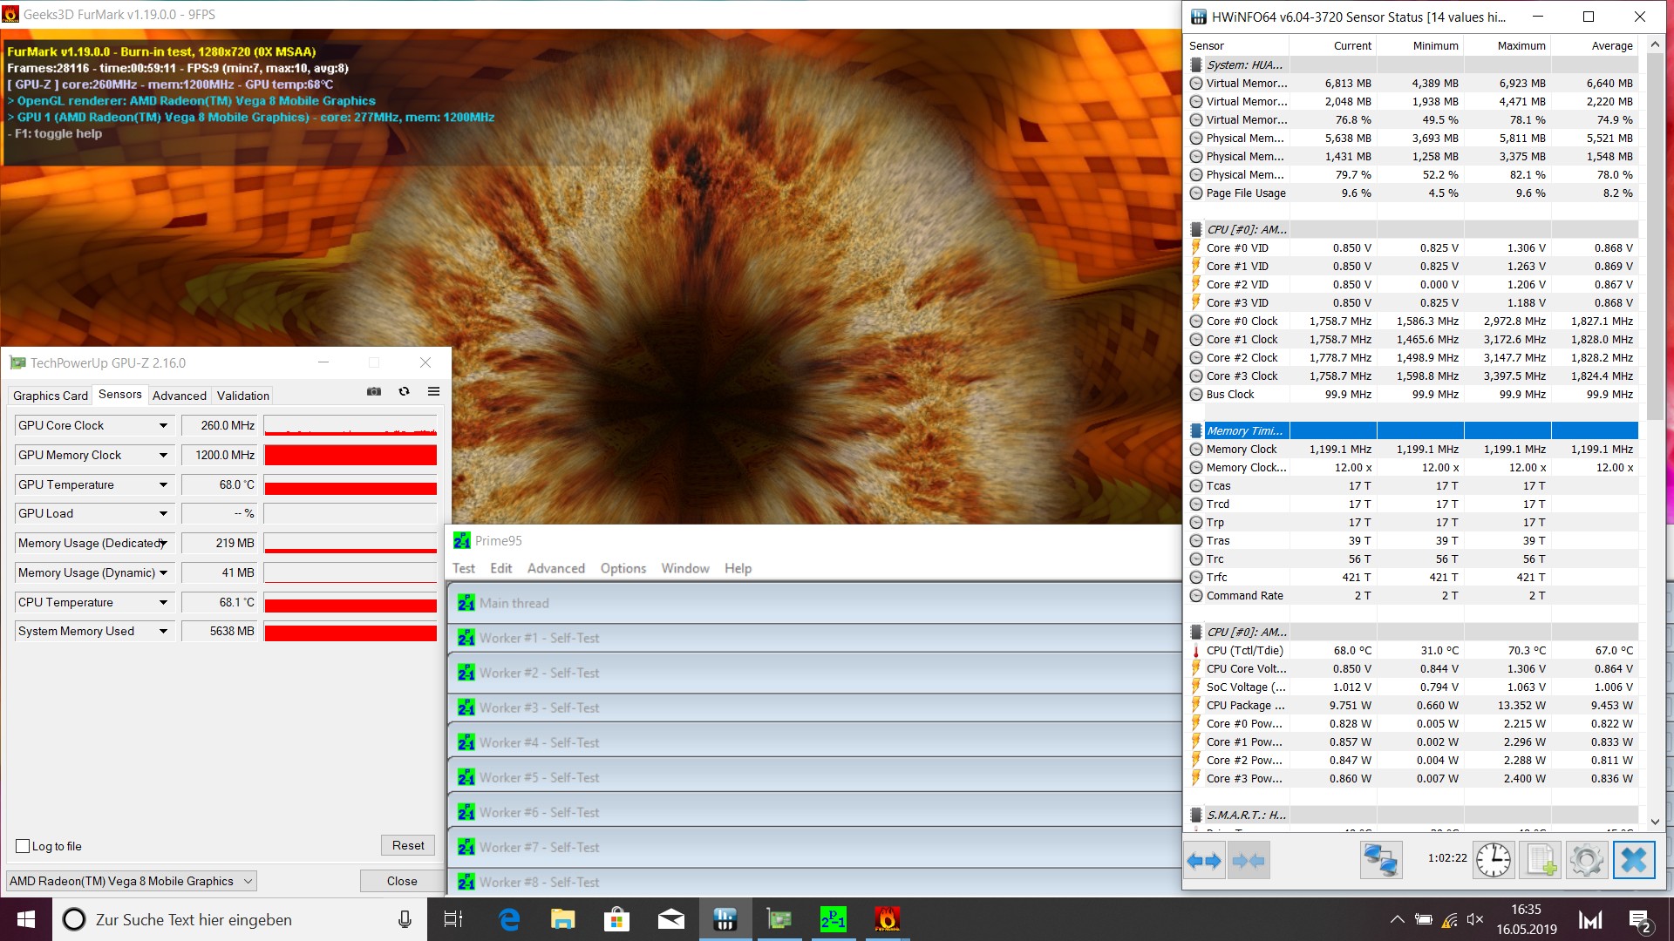Select Prime95 Main thread window bar

(815, 603)
